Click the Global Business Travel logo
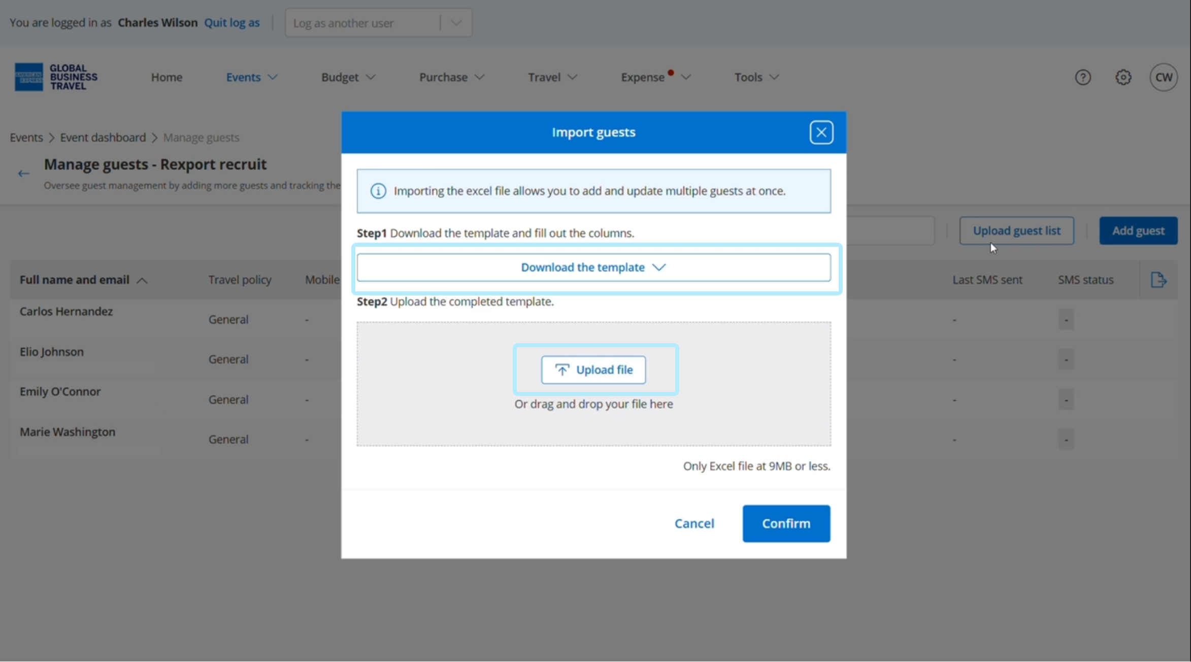Viewport: 1191px width, 662px height. (x=56, y=77)
